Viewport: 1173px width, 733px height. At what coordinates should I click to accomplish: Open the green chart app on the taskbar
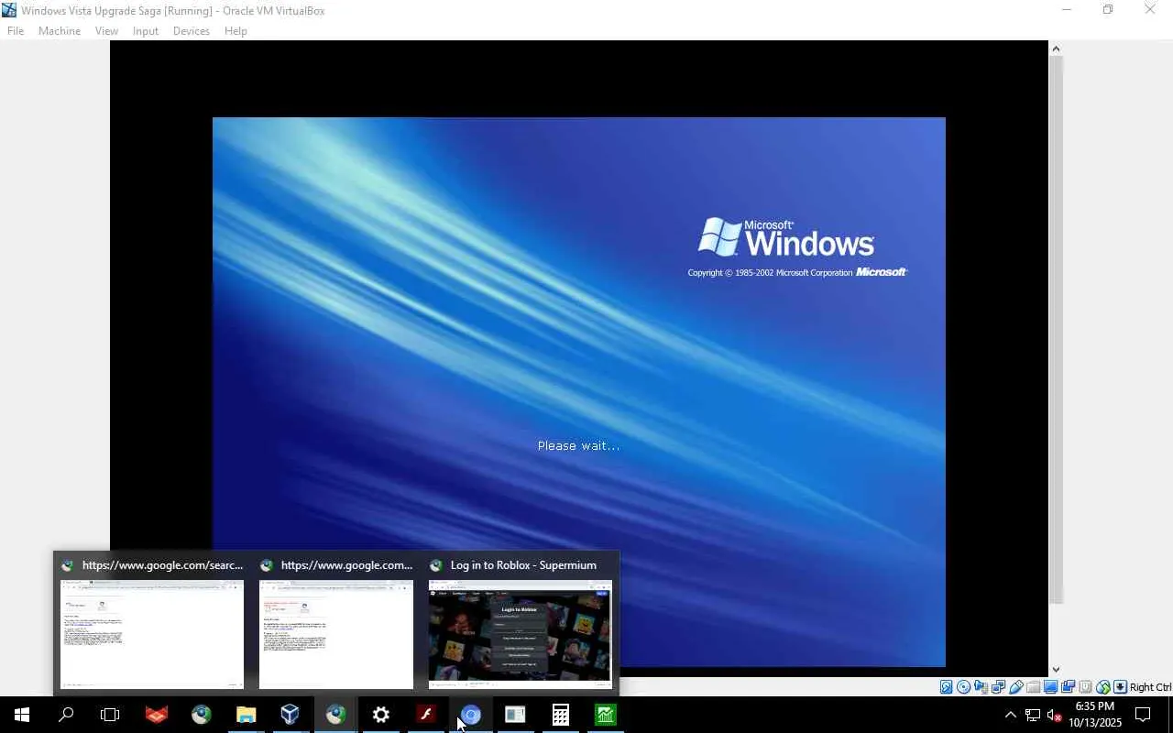[605, 715]
